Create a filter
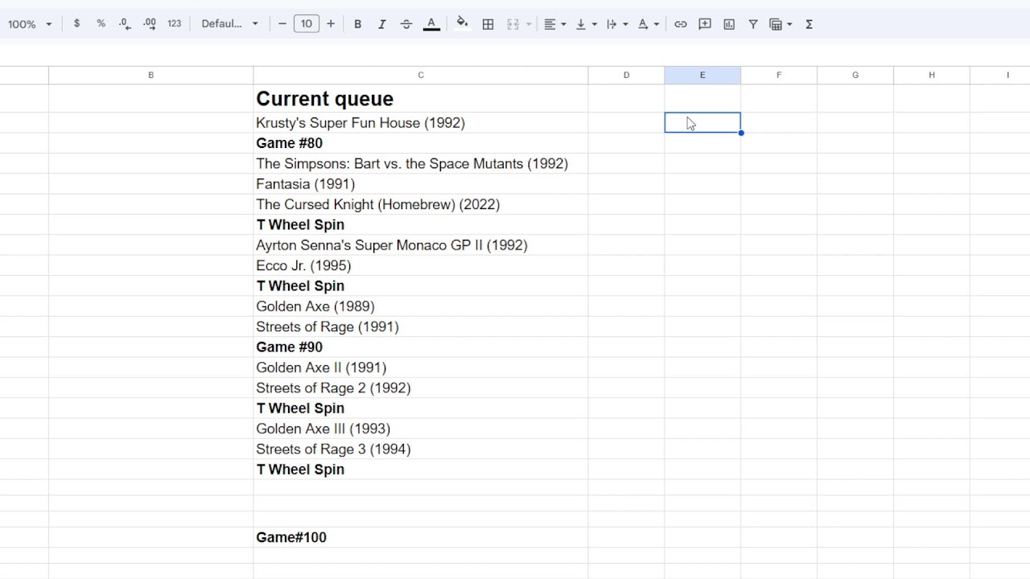The height and width of the screenshot is (579, 1030). pos(753,24)
